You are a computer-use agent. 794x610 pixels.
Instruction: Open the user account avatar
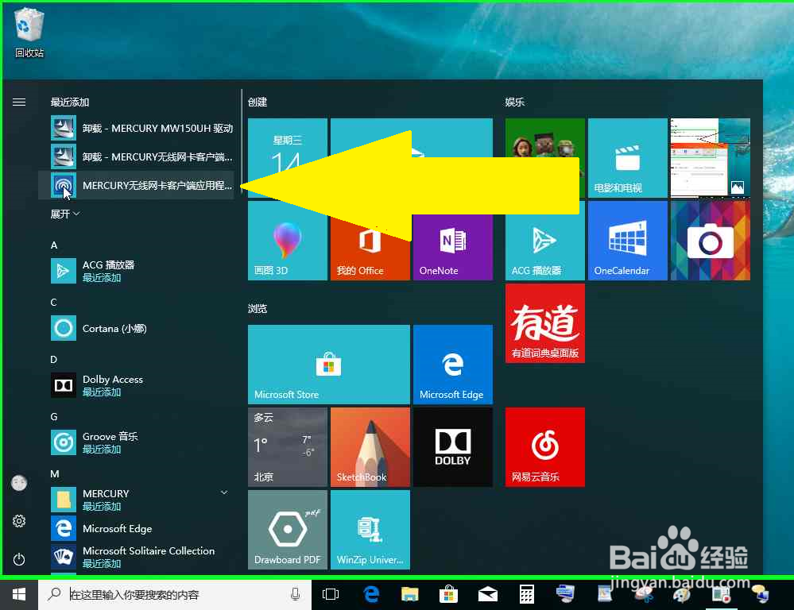pos(19,483)
